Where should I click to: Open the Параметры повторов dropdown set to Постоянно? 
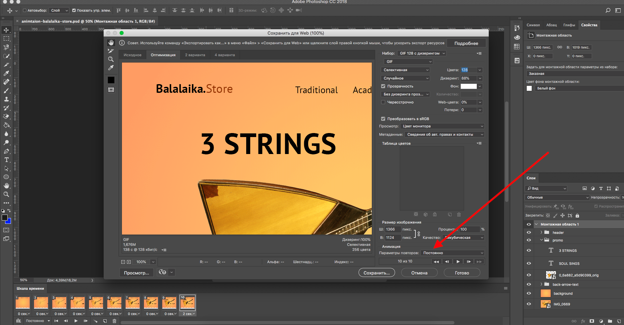452,253
